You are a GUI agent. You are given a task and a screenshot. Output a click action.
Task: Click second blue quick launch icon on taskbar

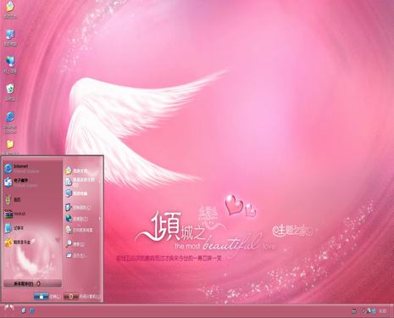pyautogui.click(x=32, y=310)
